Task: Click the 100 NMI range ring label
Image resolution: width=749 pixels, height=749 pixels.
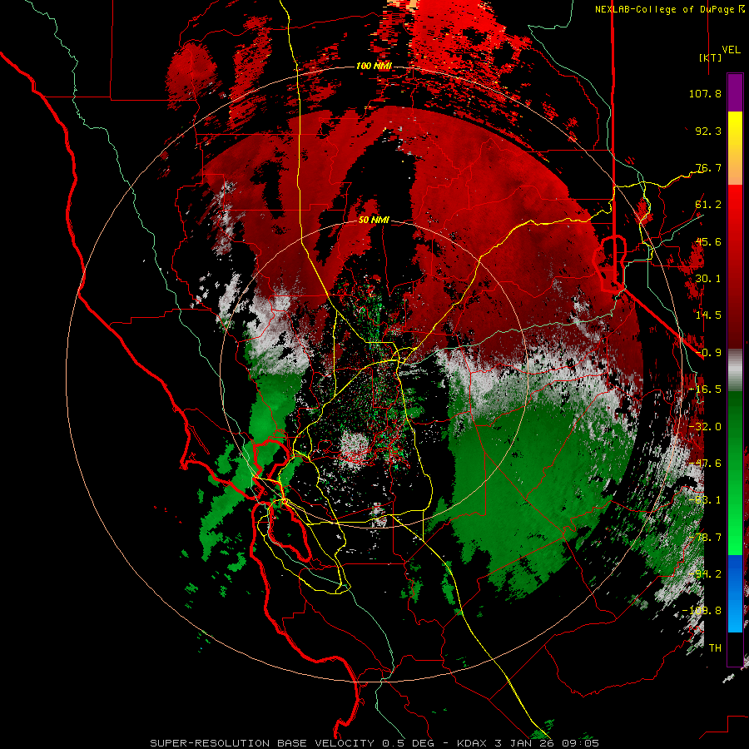Action: [x=374, y=66]
